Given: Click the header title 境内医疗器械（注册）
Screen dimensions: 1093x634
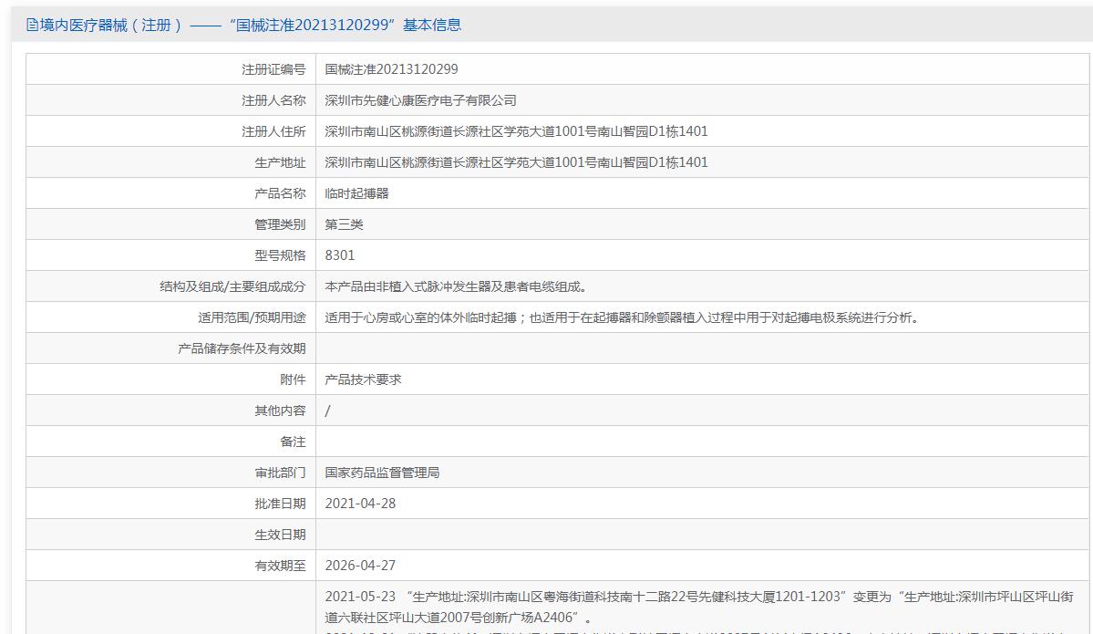Looking at the screenshot, I should coord(112,26).
